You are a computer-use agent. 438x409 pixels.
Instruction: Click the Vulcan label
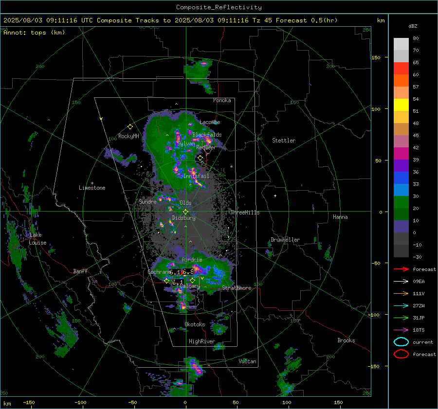(248, 361)
